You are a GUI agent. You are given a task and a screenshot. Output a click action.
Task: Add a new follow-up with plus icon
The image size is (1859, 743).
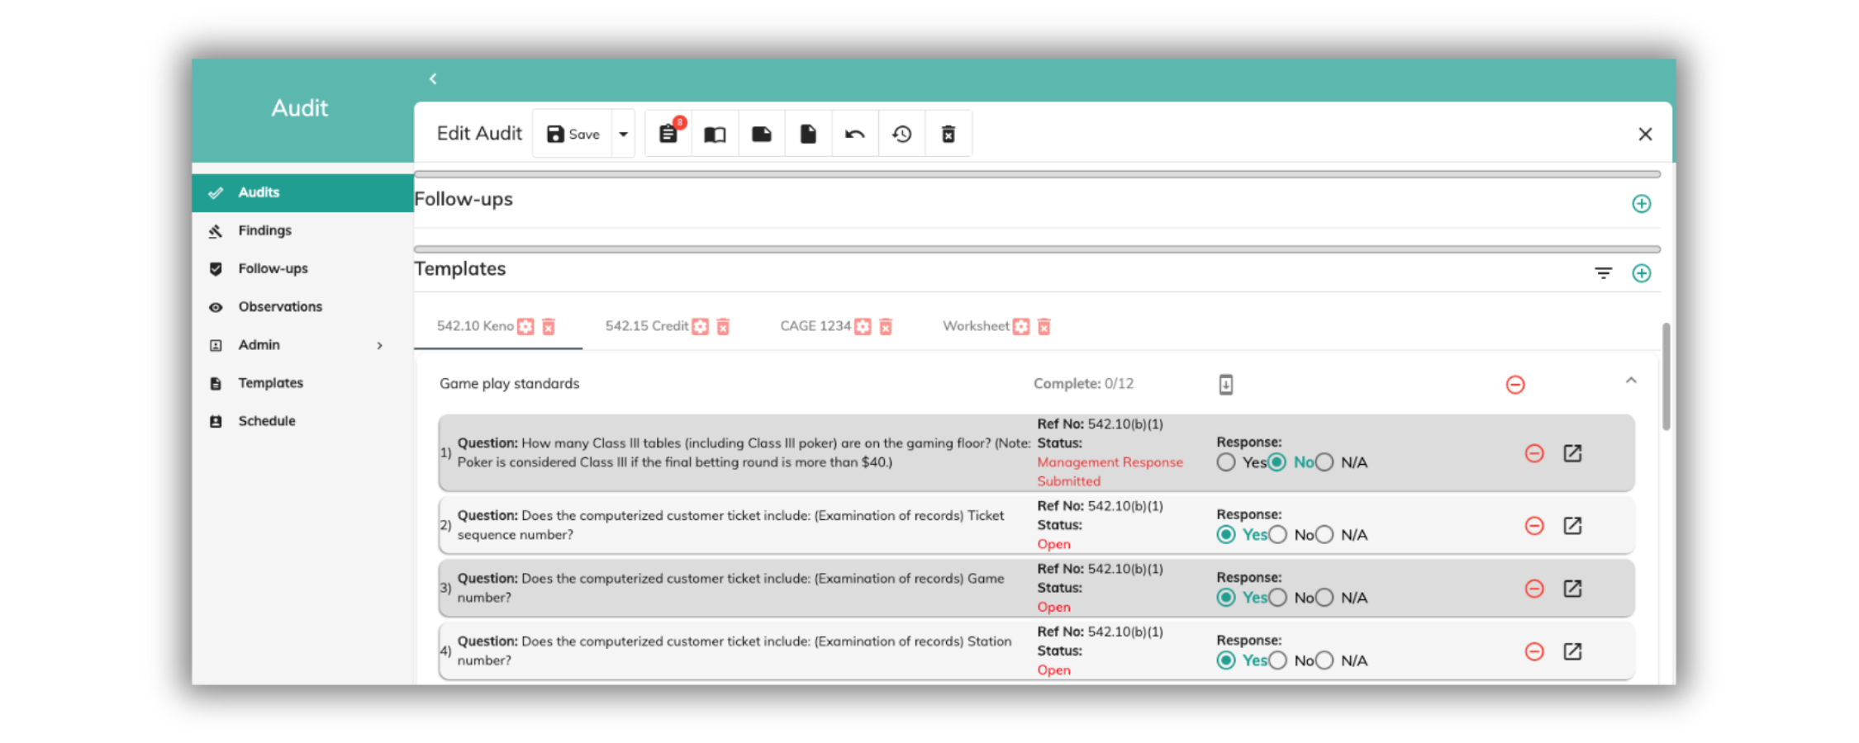1641,204
